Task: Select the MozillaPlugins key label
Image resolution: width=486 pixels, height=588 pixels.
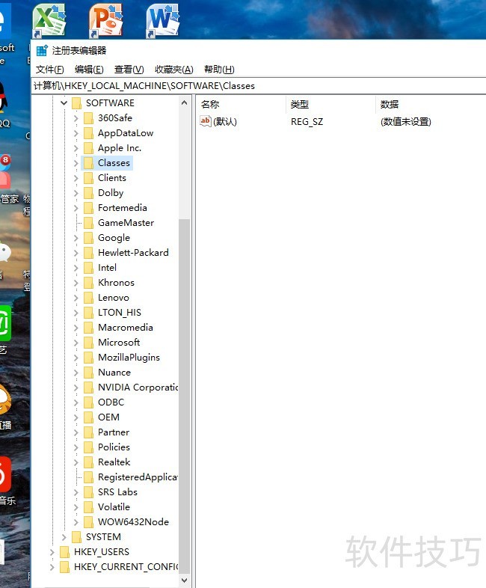Action: point(129,358)
